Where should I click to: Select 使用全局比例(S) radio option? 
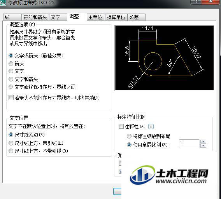129,145
